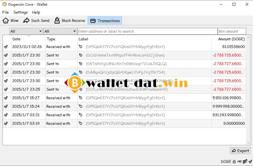This screenshot has width=253, height=166.
Task: Open the DOGE unit selector in status bar
Action: pyautogui.click(x=226, y=161)
